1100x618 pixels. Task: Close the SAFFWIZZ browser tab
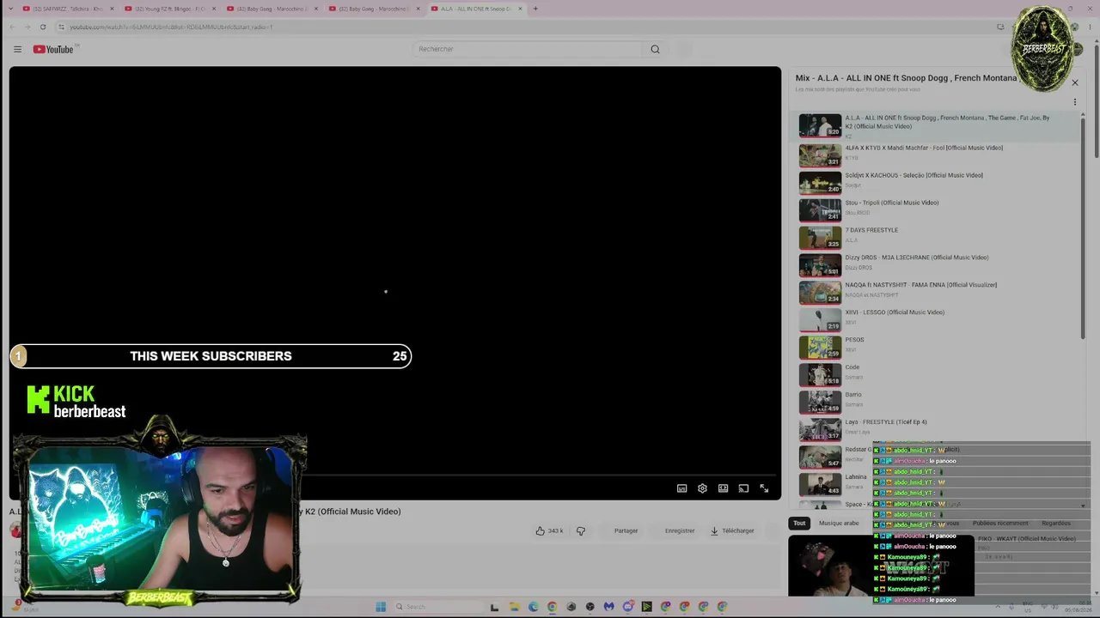click(112, 9)
